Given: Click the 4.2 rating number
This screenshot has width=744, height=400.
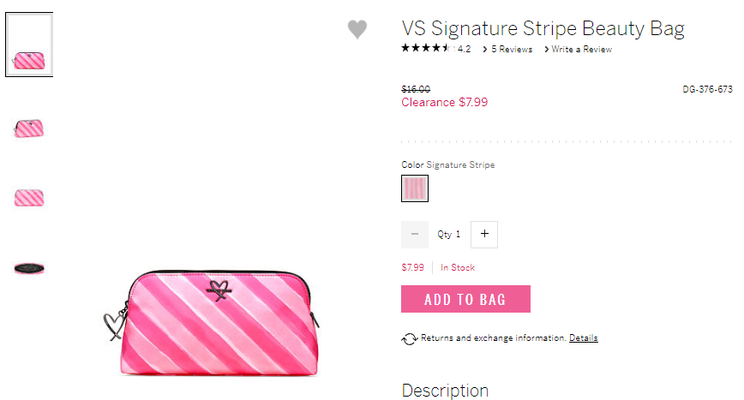Looking at the screenshot, I should pos(464,50).
